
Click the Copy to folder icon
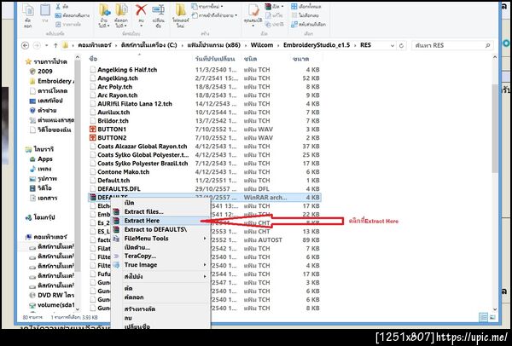click(x=121, y=10)
